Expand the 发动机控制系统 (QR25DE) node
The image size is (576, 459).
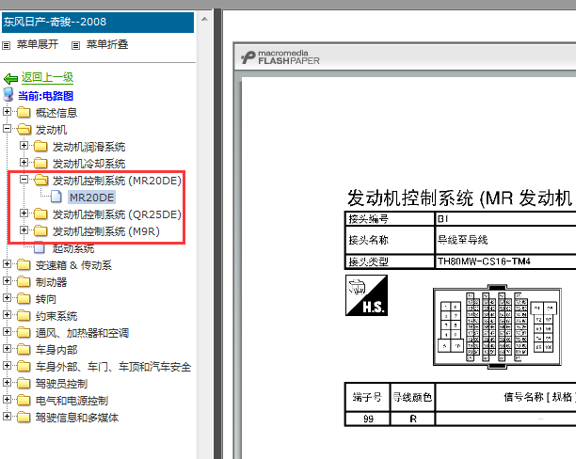(24, 213)
